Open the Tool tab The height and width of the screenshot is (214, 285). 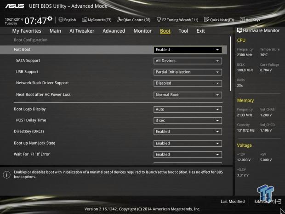pyautogui.click(x=183, y=31)
